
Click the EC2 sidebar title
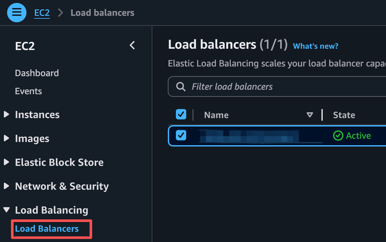coord(25,46)
